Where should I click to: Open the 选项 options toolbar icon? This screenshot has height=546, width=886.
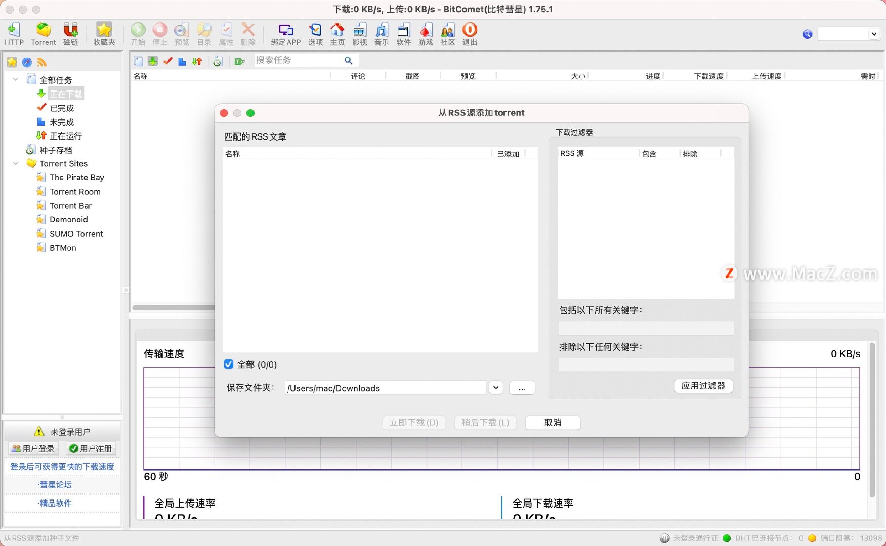point(315,33)
